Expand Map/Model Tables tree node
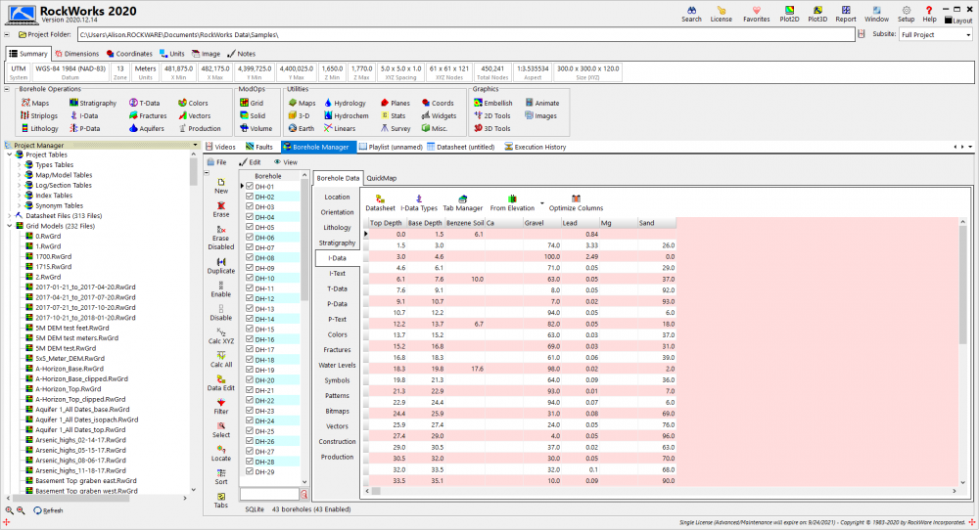The width and height of the screenshot is (979, 530). point(20,175)
